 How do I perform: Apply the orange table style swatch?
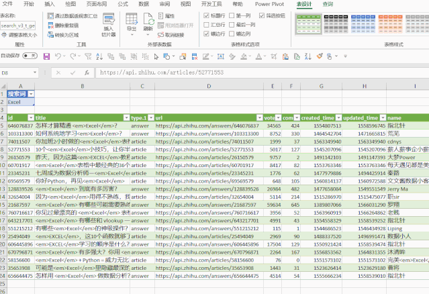(x=391, y=24)
